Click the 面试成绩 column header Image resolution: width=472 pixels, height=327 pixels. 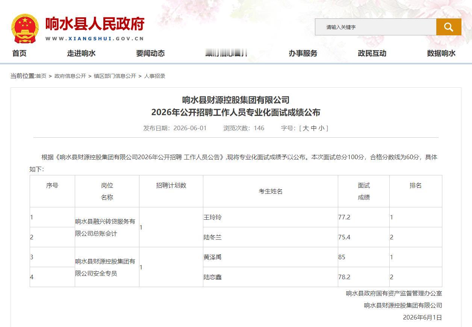pos(364,191)
